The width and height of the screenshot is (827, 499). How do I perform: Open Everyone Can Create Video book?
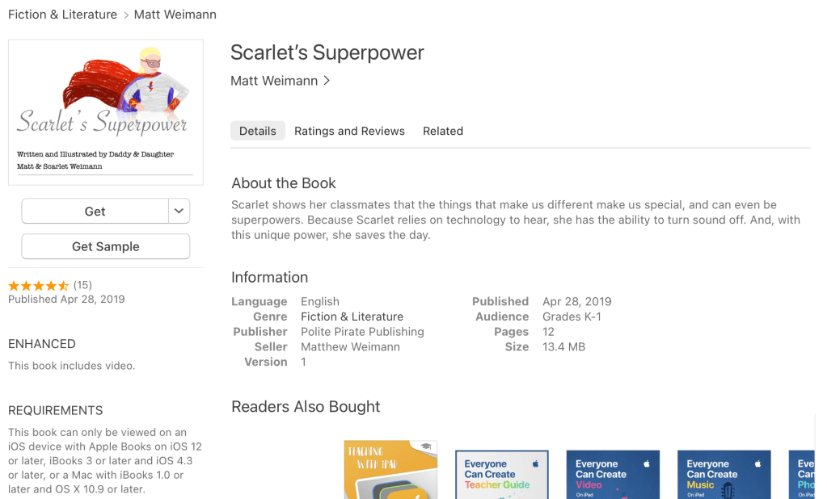[x=612, y=475]
